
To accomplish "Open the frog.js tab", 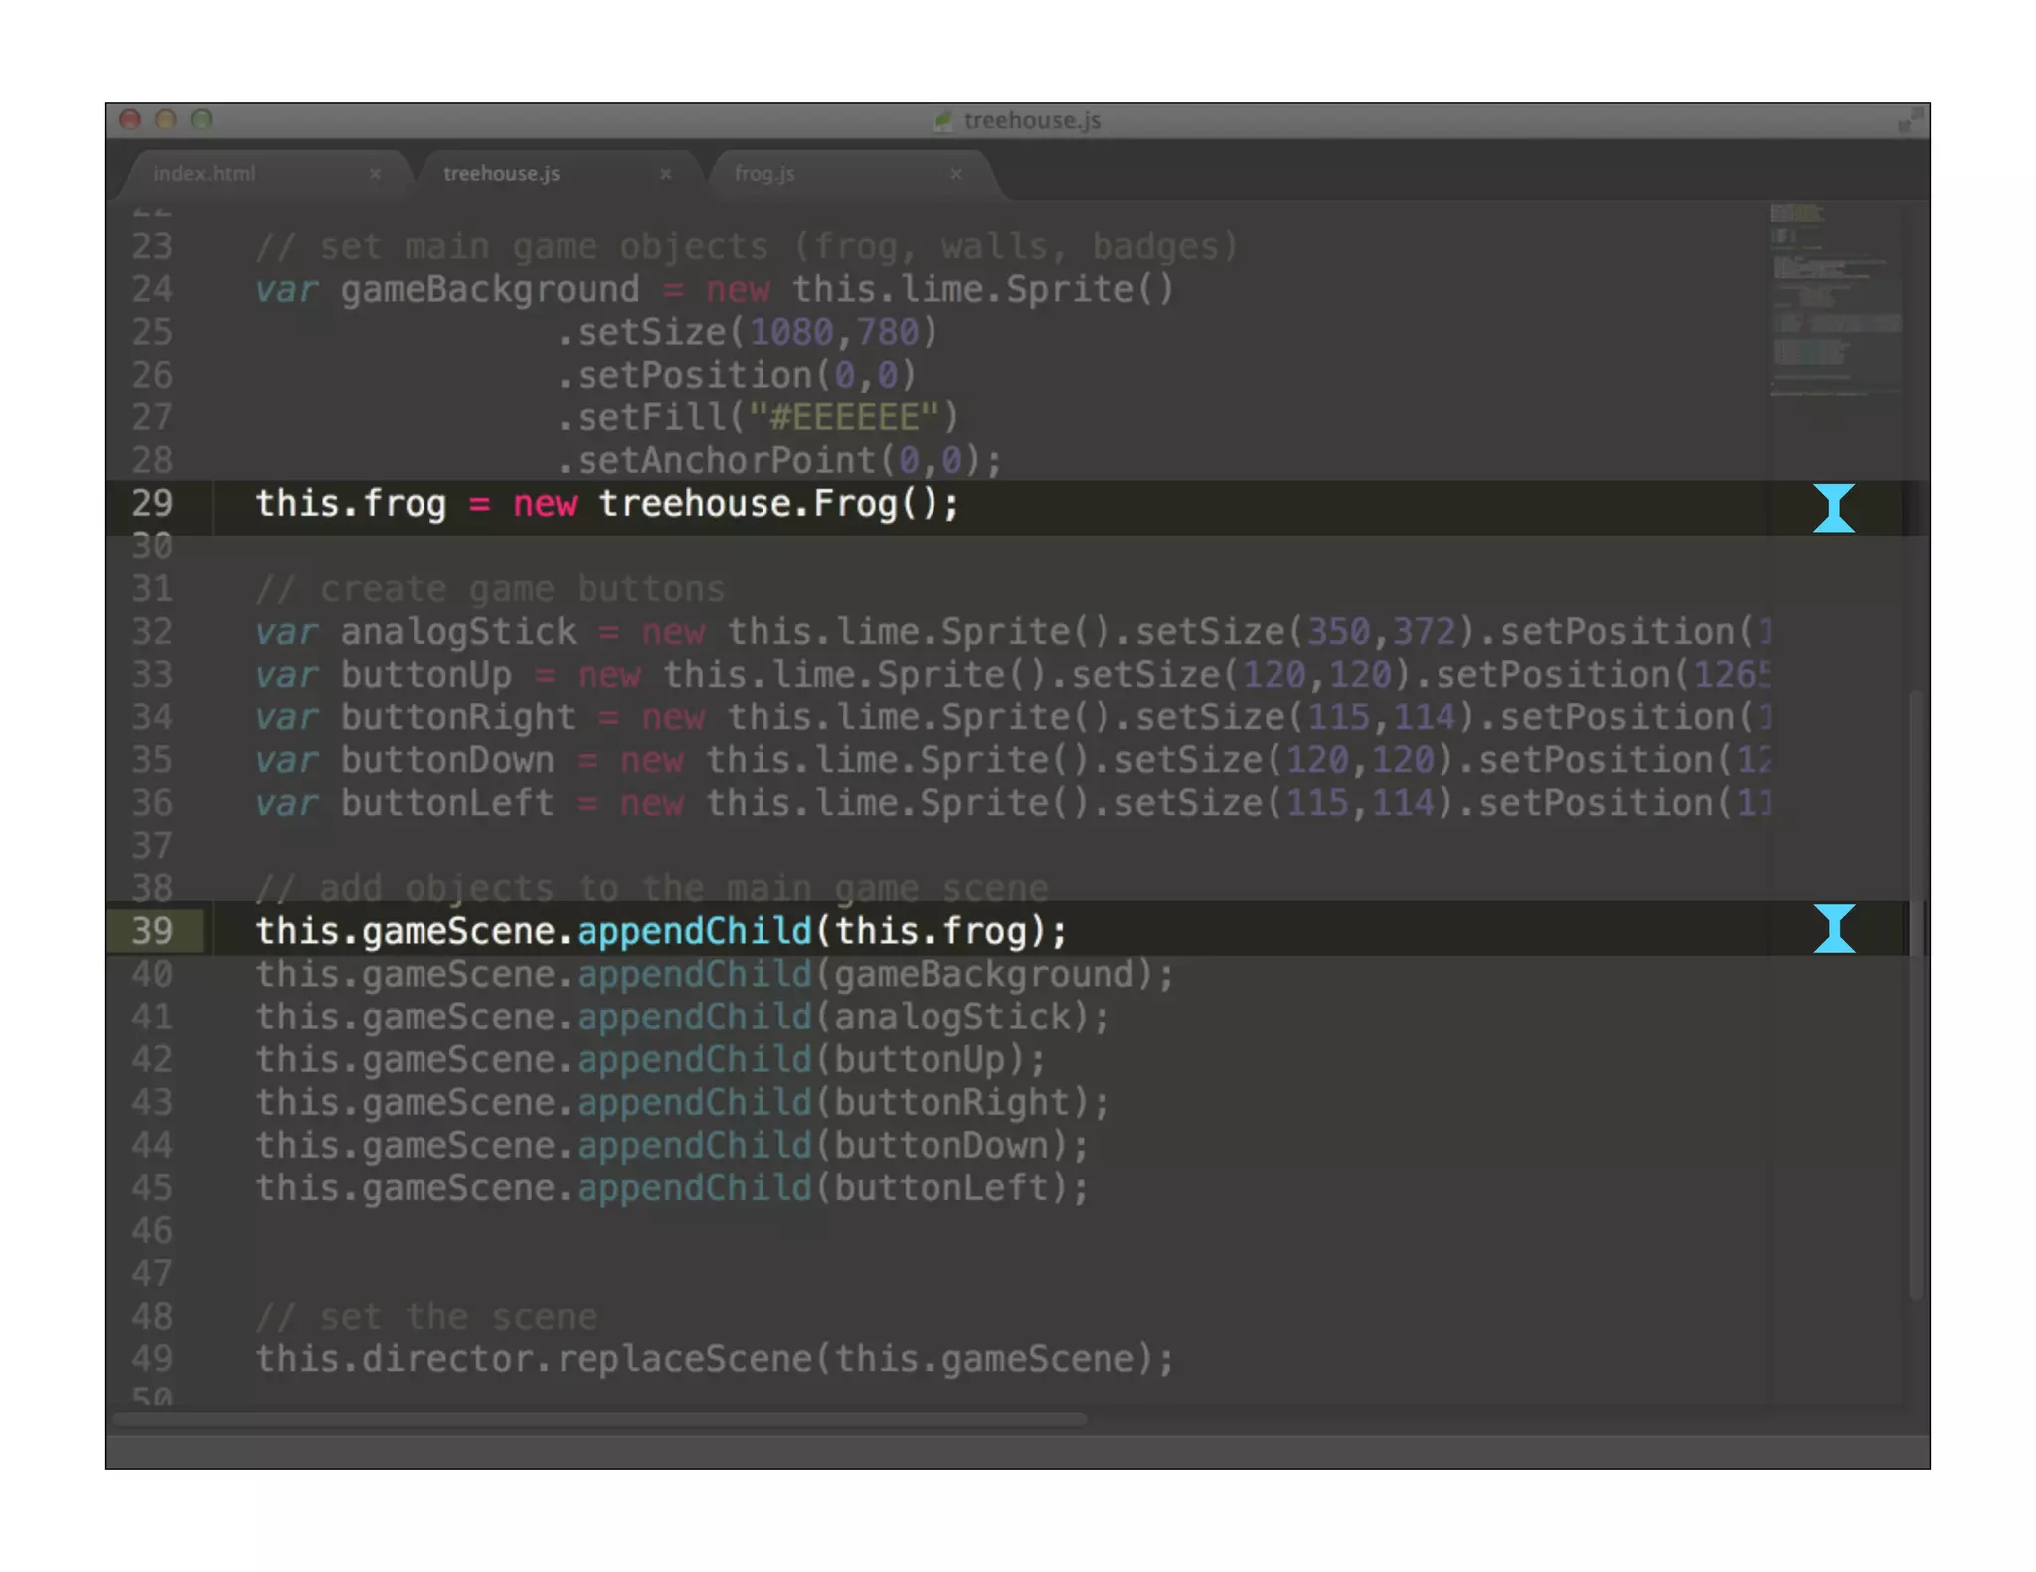I will pyautogui.click(x=763, y=174).
